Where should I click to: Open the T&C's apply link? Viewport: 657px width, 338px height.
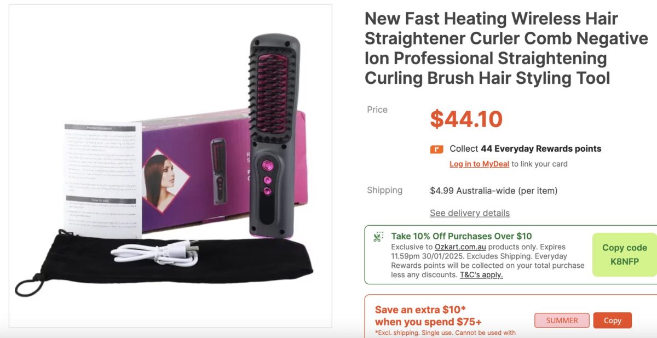pos(481,274)
